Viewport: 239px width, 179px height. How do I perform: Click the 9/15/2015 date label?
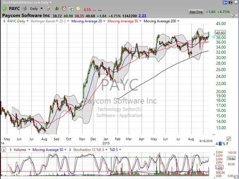[206, 141]
